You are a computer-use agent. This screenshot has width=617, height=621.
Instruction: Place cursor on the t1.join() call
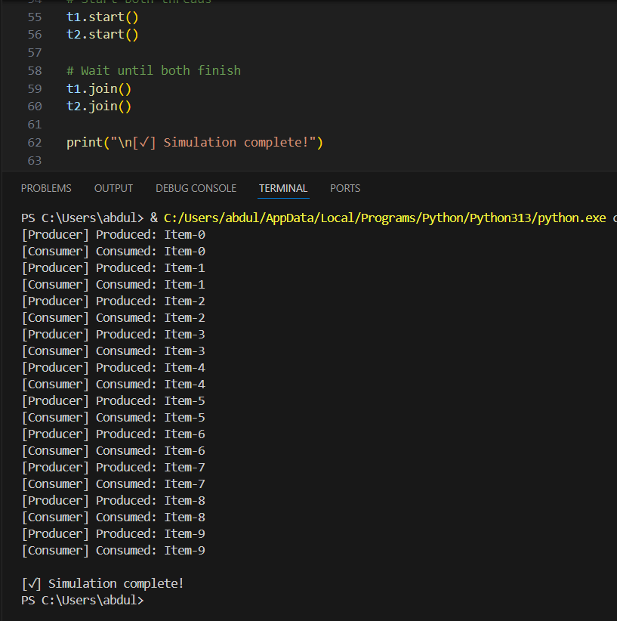pos(98,88)
